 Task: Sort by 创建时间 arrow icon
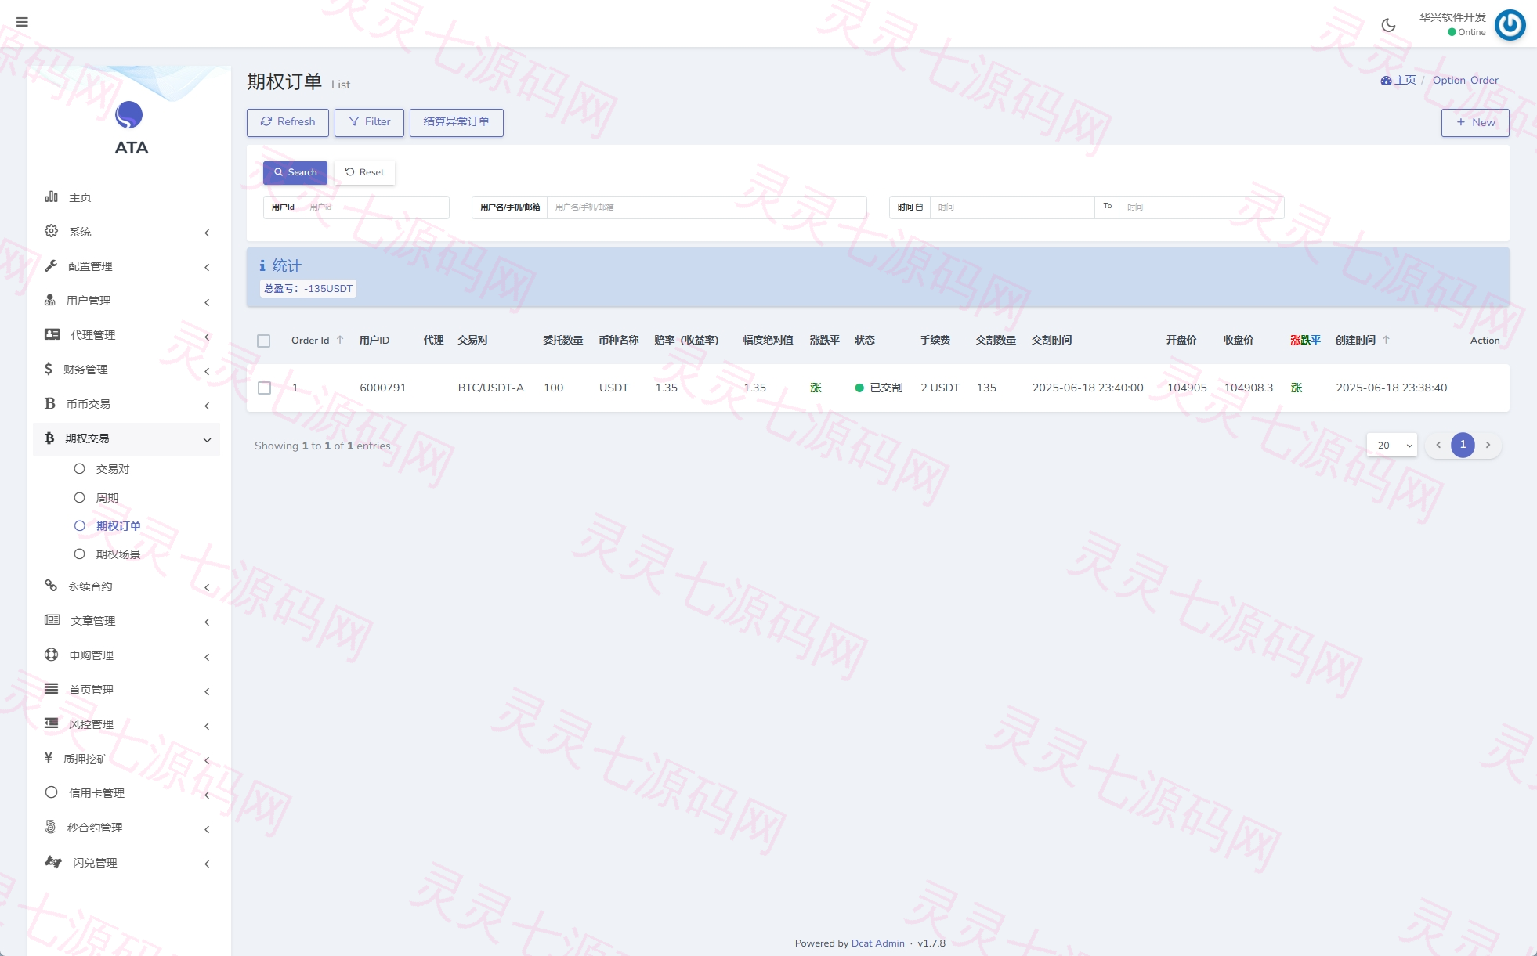click(x=1386, y=340)
